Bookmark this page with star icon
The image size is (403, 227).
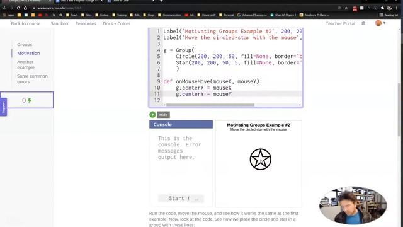pyautogui.click(x=346, y=8)
